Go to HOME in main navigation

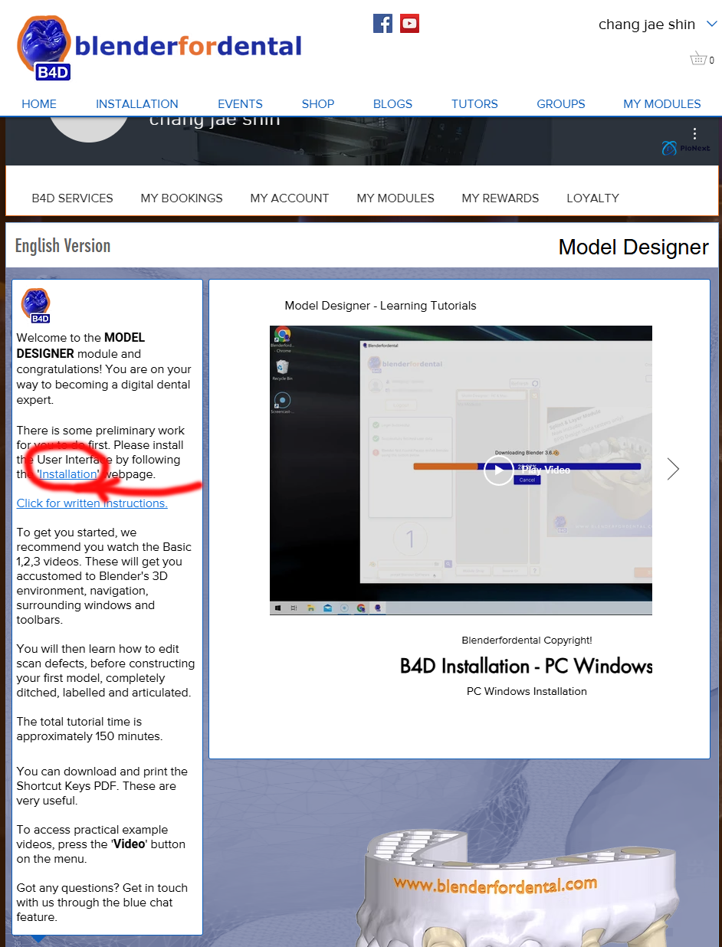click(39, 104)
